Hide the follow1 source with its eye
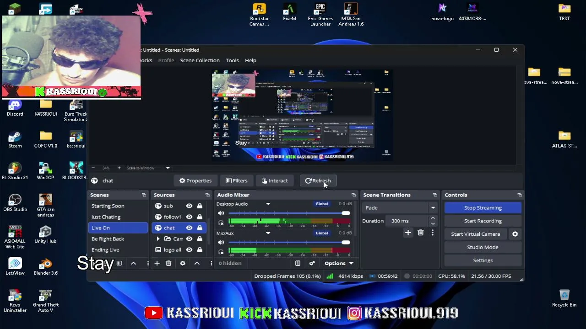Screen dimensions: 586x329 189,217
